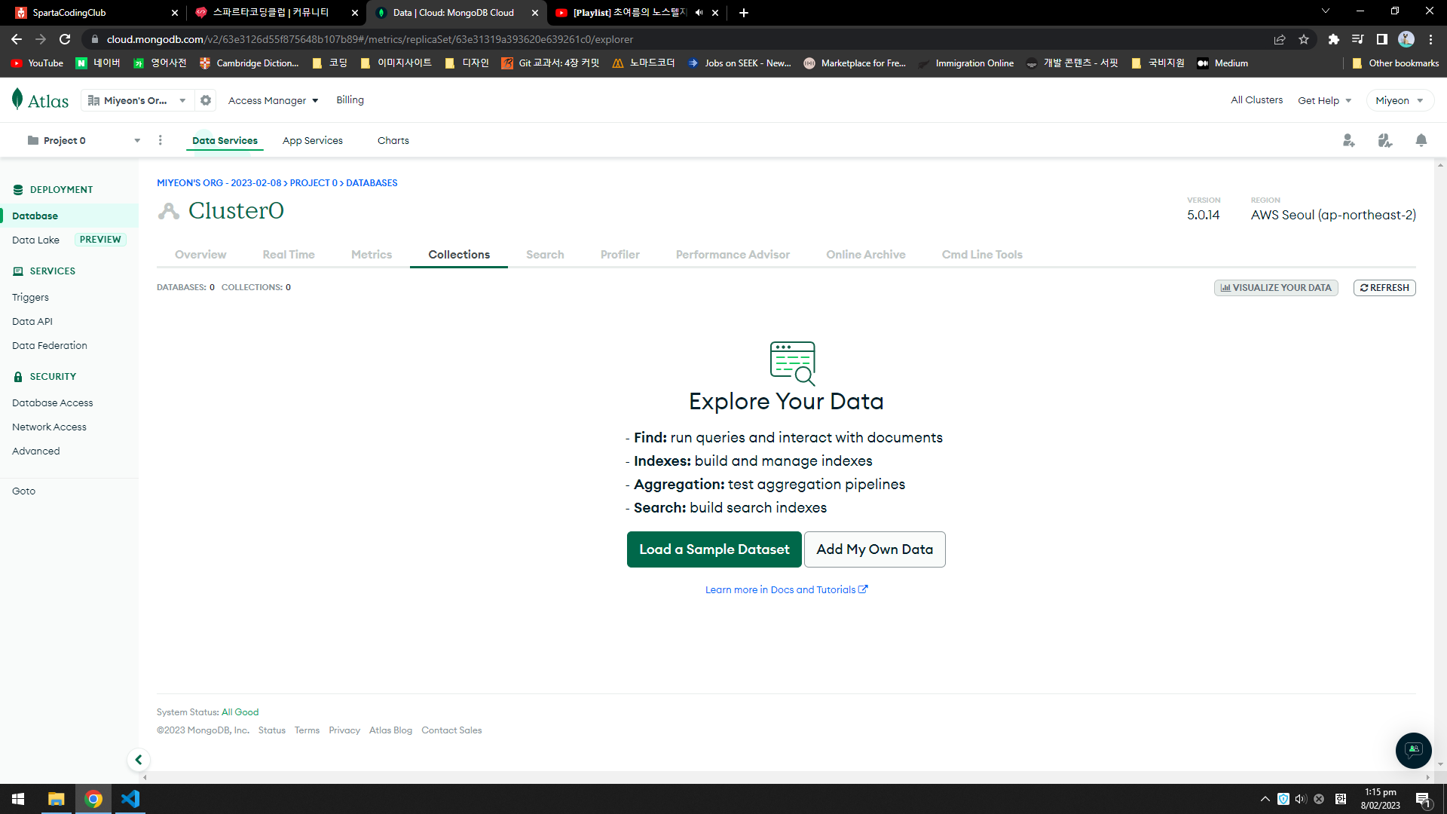Open Network Access in the sidebar
Screen dimensions: 1447x814
tap(49, 427)
